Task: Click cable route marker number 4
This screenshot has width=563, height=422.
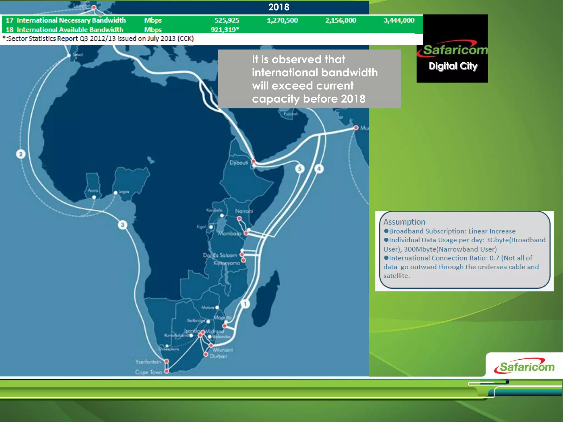Action: pos(319,168)
